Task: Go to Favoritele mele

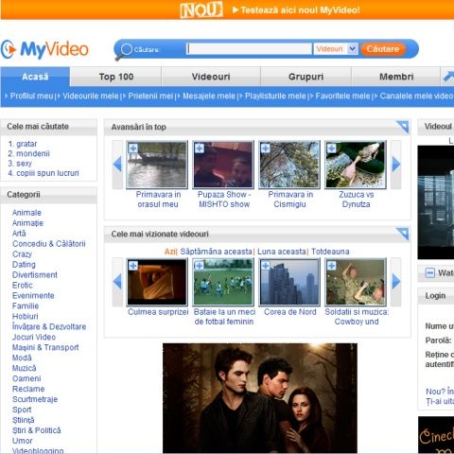Action: click(342, 96)
